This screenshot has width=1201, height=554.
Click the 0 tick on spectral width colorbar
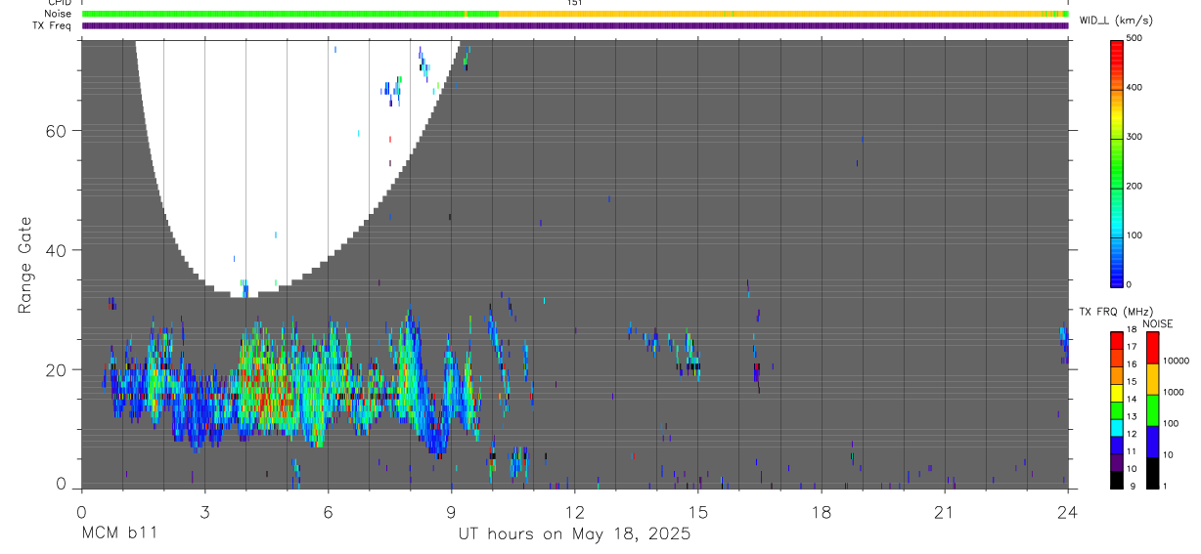[x=1129, y=284]
